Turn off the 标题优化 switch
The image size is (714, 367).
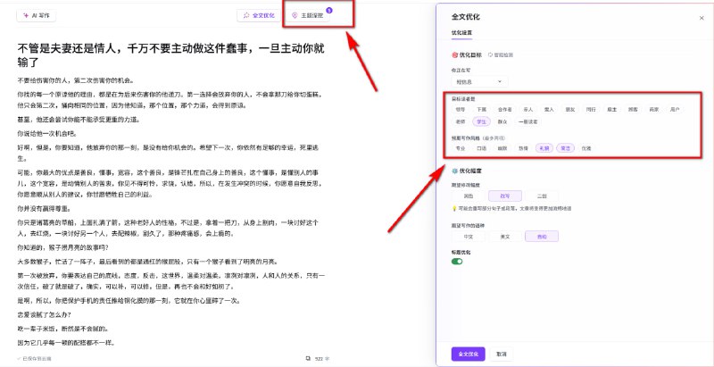(x=457, y=261)
